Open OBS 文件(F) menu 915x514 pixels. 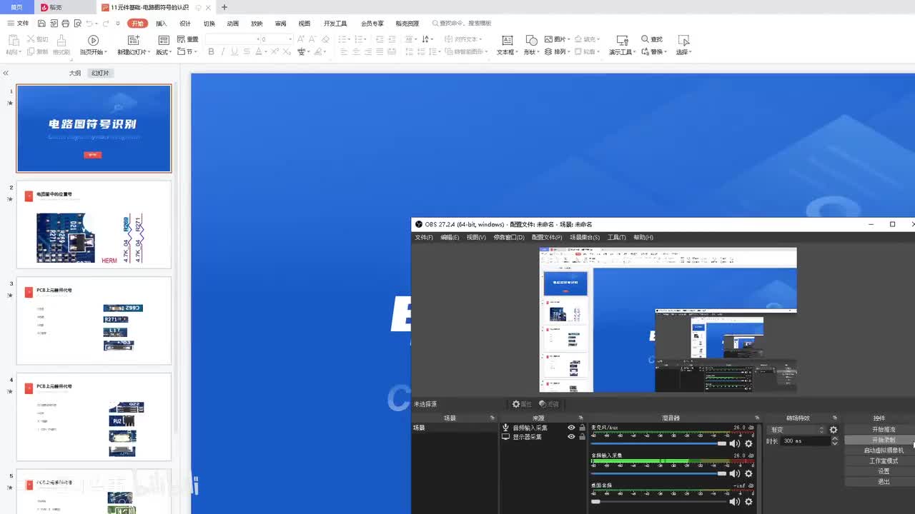click(424, 237)
